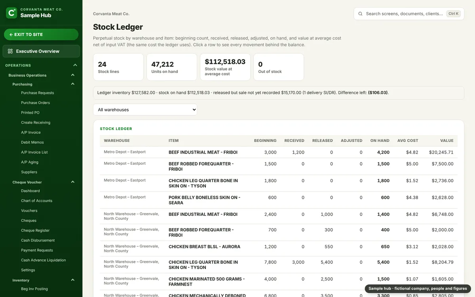
Task: Open A/P Aging in the sidebar
Action: point(30,162)
